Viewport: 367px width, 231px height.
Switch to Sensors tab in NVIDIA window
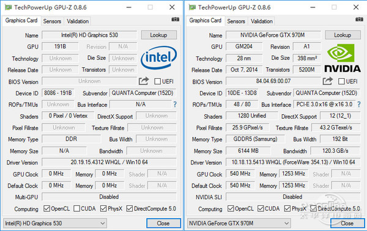tap(236, 21)
